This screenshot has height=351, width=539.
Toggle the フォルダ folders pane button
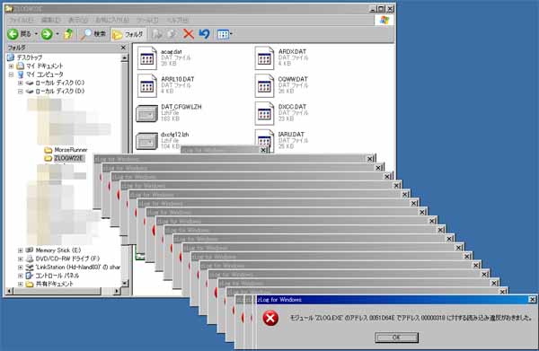tap(128, 34)
